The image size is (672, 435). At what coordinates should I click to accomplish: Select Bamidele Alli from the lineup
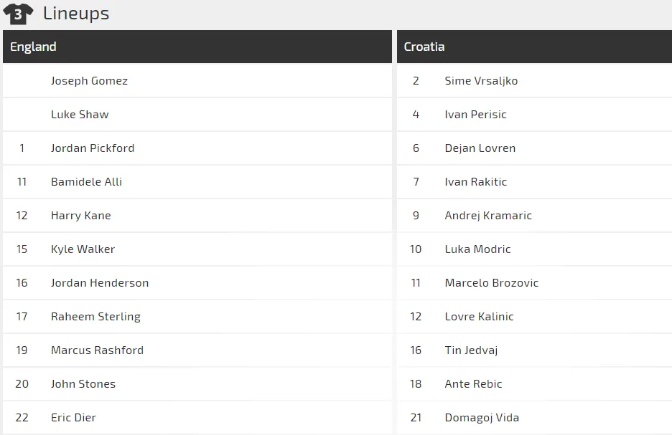point(86,182)
